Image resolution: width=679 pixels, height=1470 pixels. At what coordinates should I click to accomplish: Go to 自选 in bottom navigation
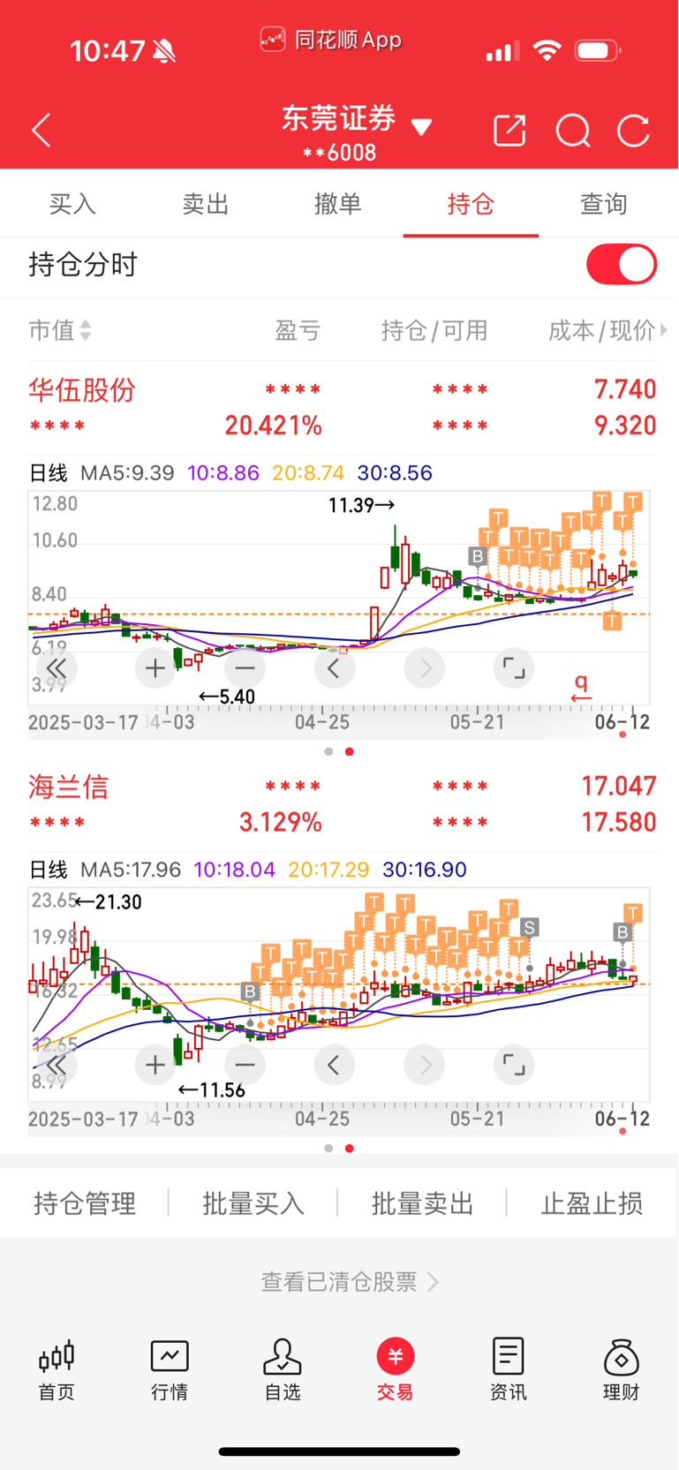(x=283, y=1369)
